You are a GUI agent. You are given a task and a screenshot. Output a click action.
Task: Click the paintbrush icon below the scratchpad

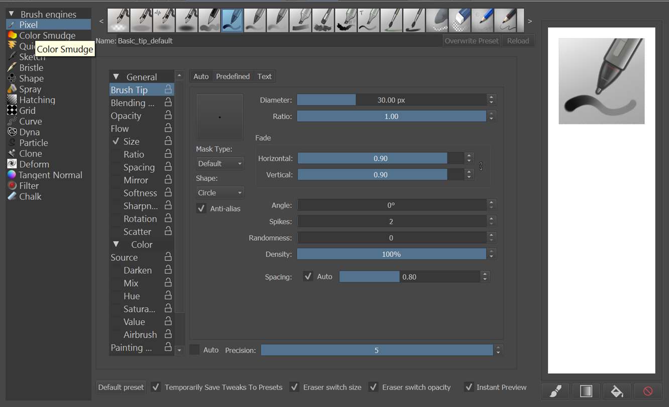pyautogui.click(x=555, y=391)
